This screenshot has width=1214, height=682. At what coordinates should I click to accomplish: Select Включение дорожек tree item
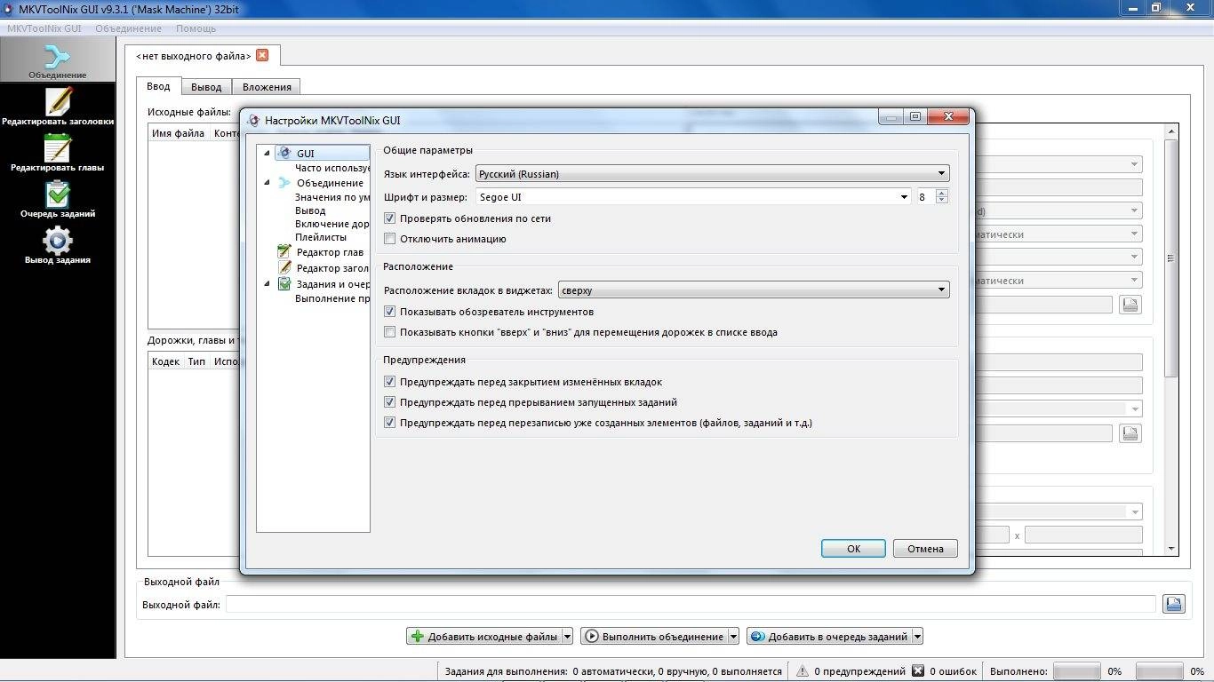tap(332, 224)
